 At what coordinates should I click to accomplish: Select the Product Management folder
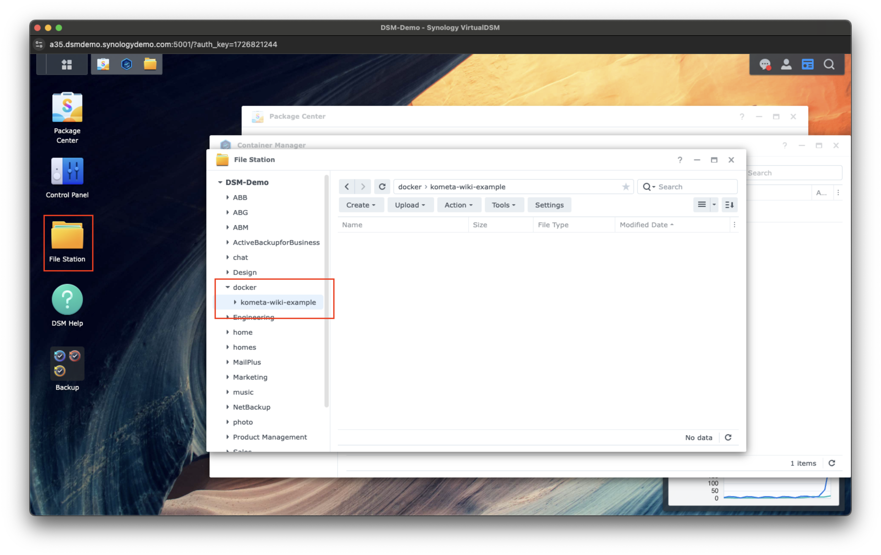270,437
